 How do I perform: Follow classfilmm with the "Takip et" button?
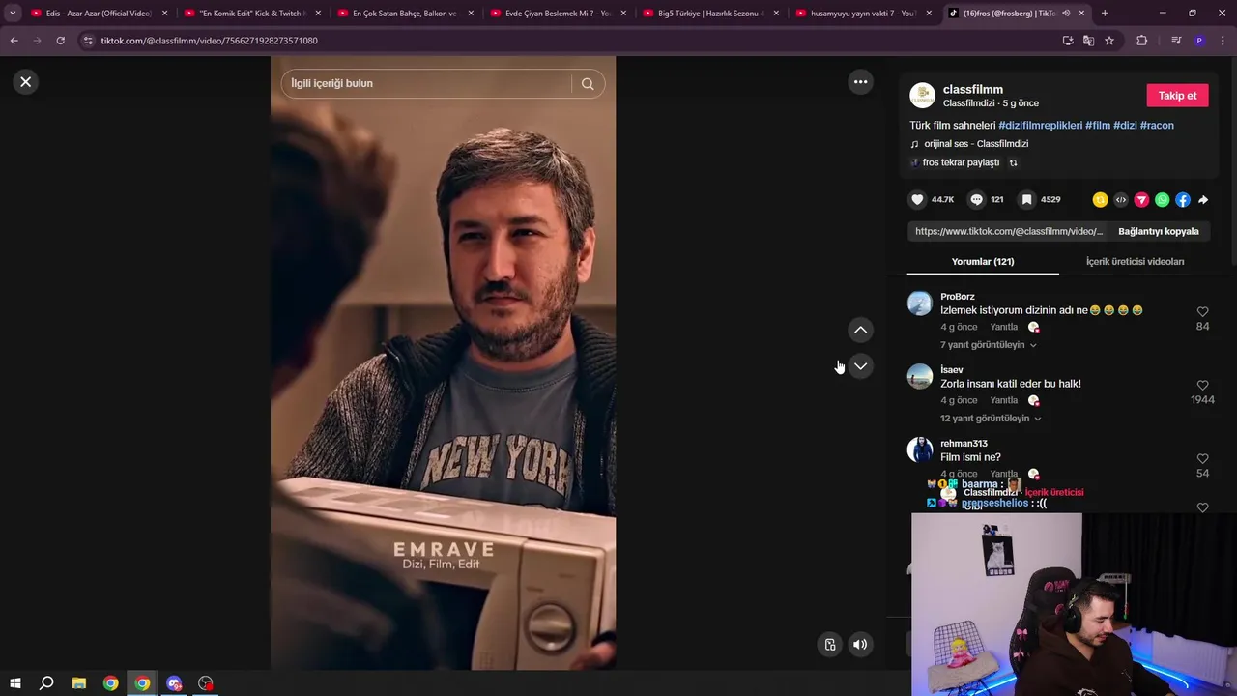point(1177,95)
